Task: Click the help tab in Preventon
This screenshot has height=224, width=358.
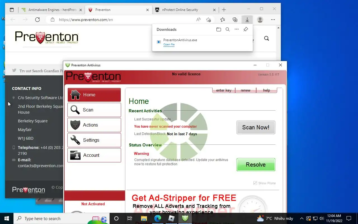Action: [267, 90]
